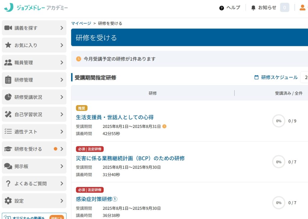Open the 適性テスト menu item
308x219 pixels.
34,132
